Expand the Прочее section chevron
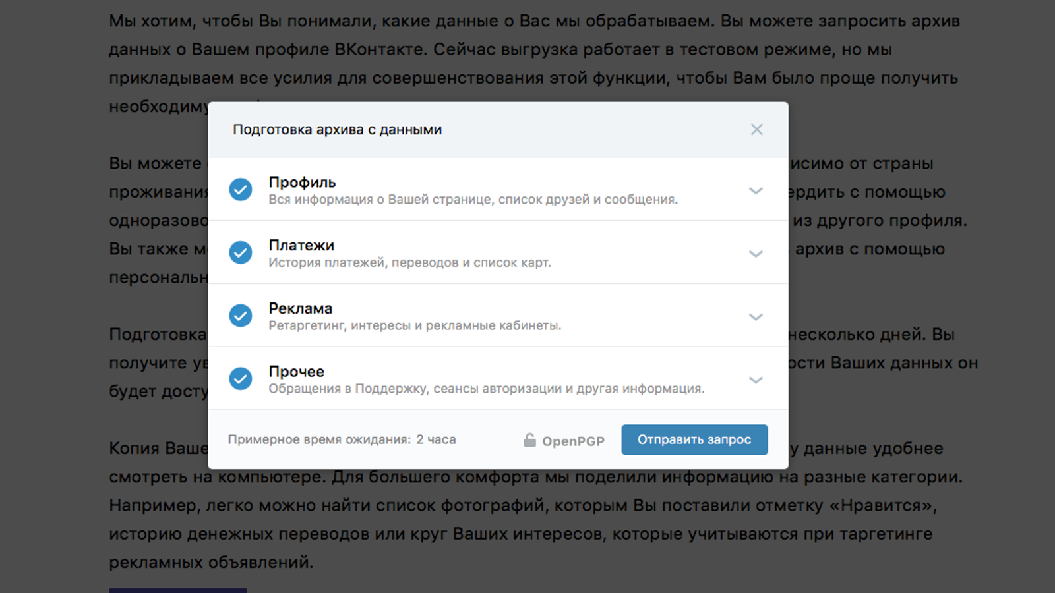This screenshot has width=1055, height=593. coord(756,380)
